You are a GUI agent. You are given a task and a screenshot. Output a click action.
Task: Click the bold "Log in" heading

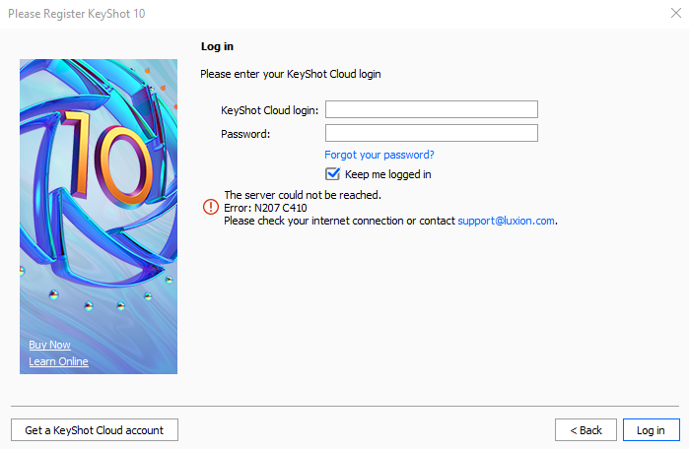(217, 46)
